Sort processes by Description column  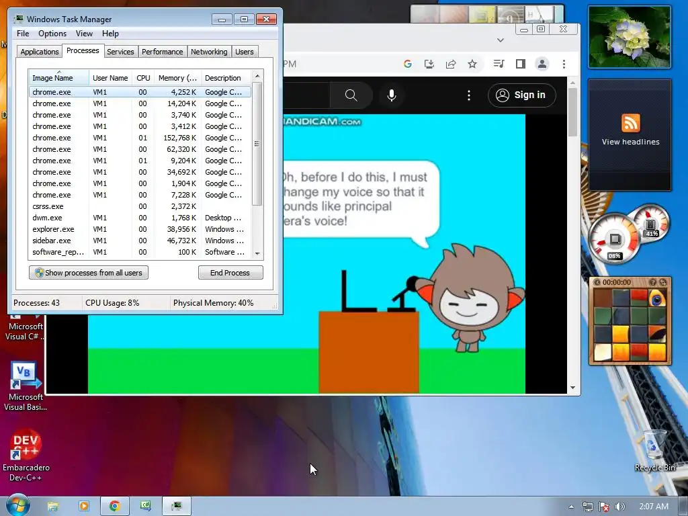pyautogui.click(x=226, y=78)
